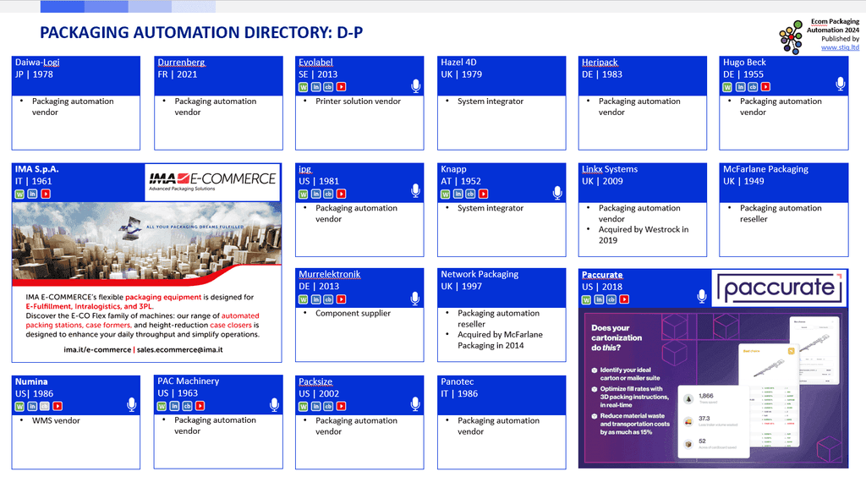866x488 pixels.
Task: Click the microphone icon on ipg card
Action: click(x=415, y=193)
